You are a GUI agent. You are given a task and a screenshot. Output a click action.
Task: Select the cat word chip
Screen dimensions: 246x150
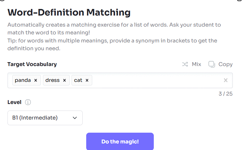pyautogui.click(x=78, y=80)
